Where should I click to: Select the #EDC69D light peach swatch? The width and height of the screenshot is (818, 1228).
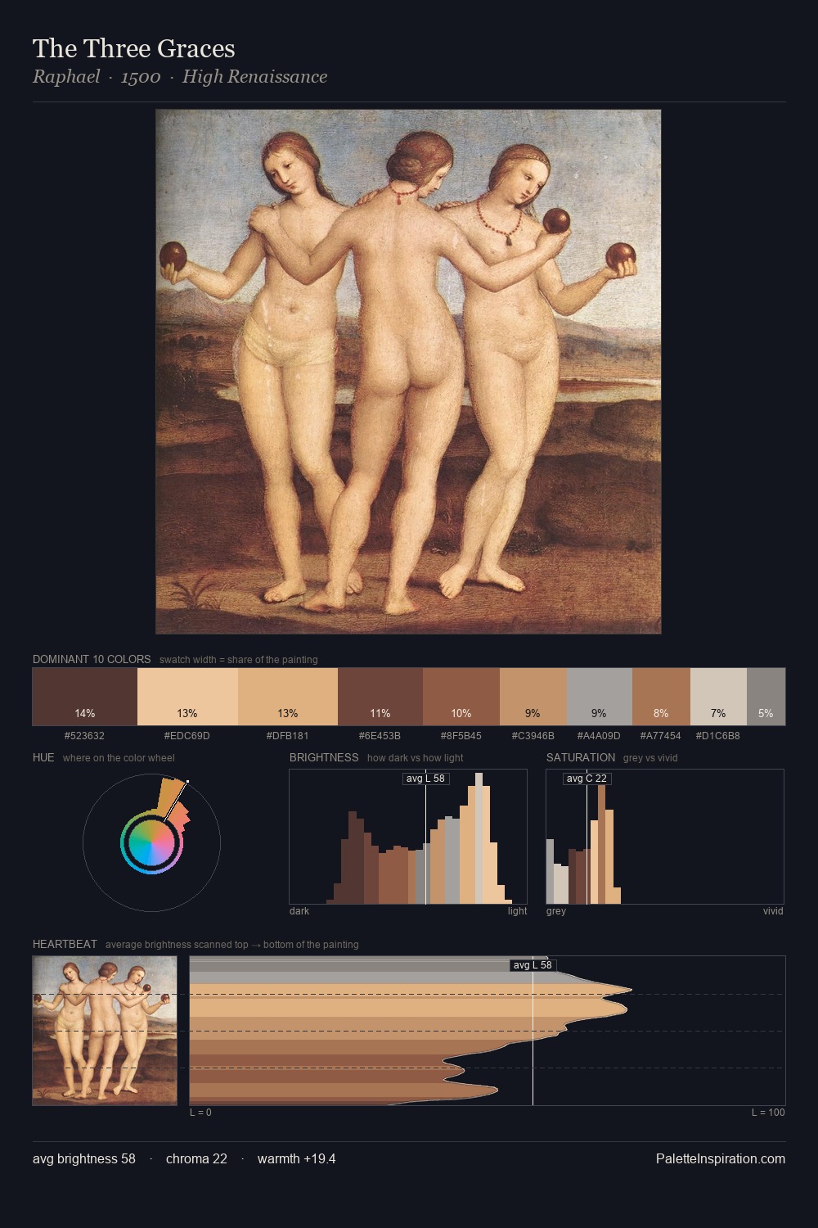coord(187,697)
